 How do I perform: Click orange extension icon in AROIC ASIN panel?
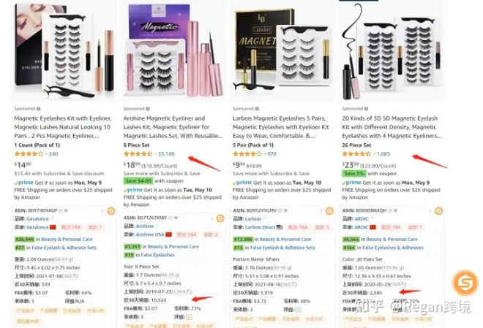tap(438, 211)
